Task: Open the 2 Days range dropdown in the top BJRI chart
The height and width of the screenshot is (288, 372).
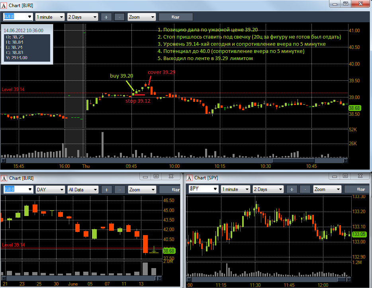Action: coord(82,17)
